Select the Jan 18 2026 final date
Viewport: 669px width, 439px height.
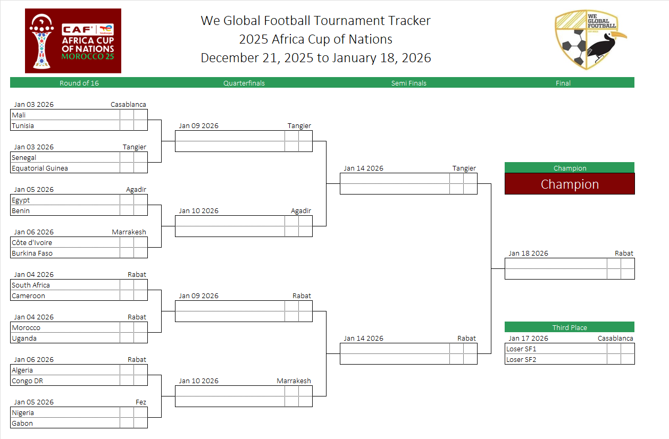click(528, 253)
